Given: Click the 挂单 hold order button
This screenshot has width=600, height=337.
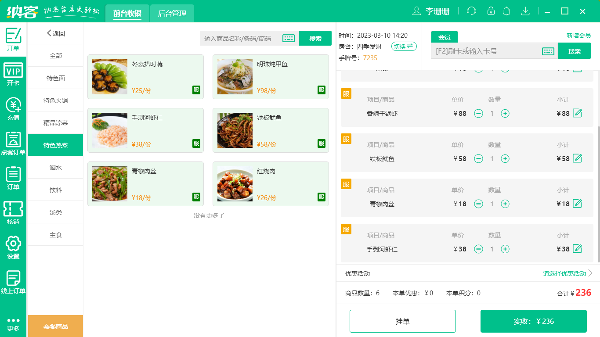Looking at the screenshot, I should 403,321.
